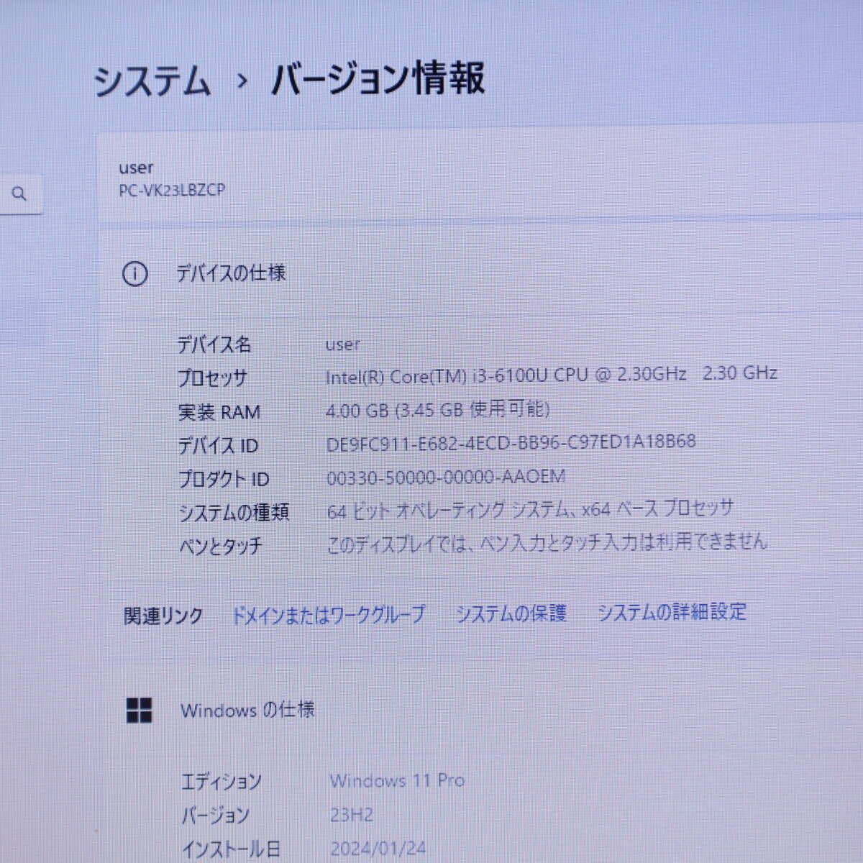Click the バージョン label under Windows の仕様
The image size is (863, 863).
tap(216, 816)
